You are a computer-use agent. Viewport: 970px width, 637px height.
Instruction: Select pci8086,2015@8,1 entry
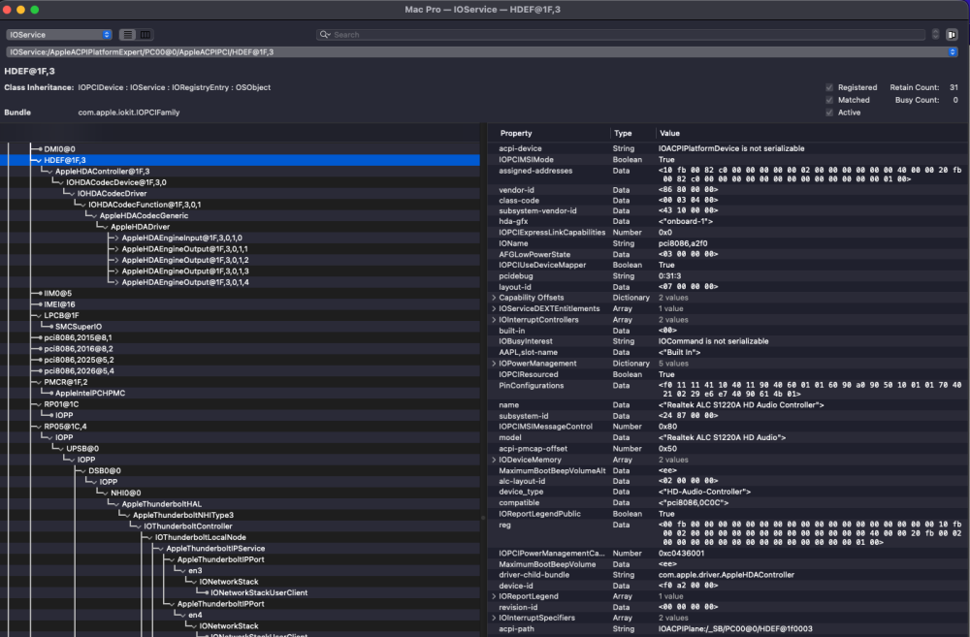(x=78, y=337)
